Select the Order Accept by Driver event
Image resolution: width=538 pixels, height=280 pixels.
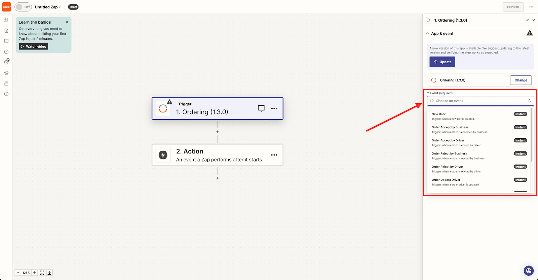click(479, 142)
